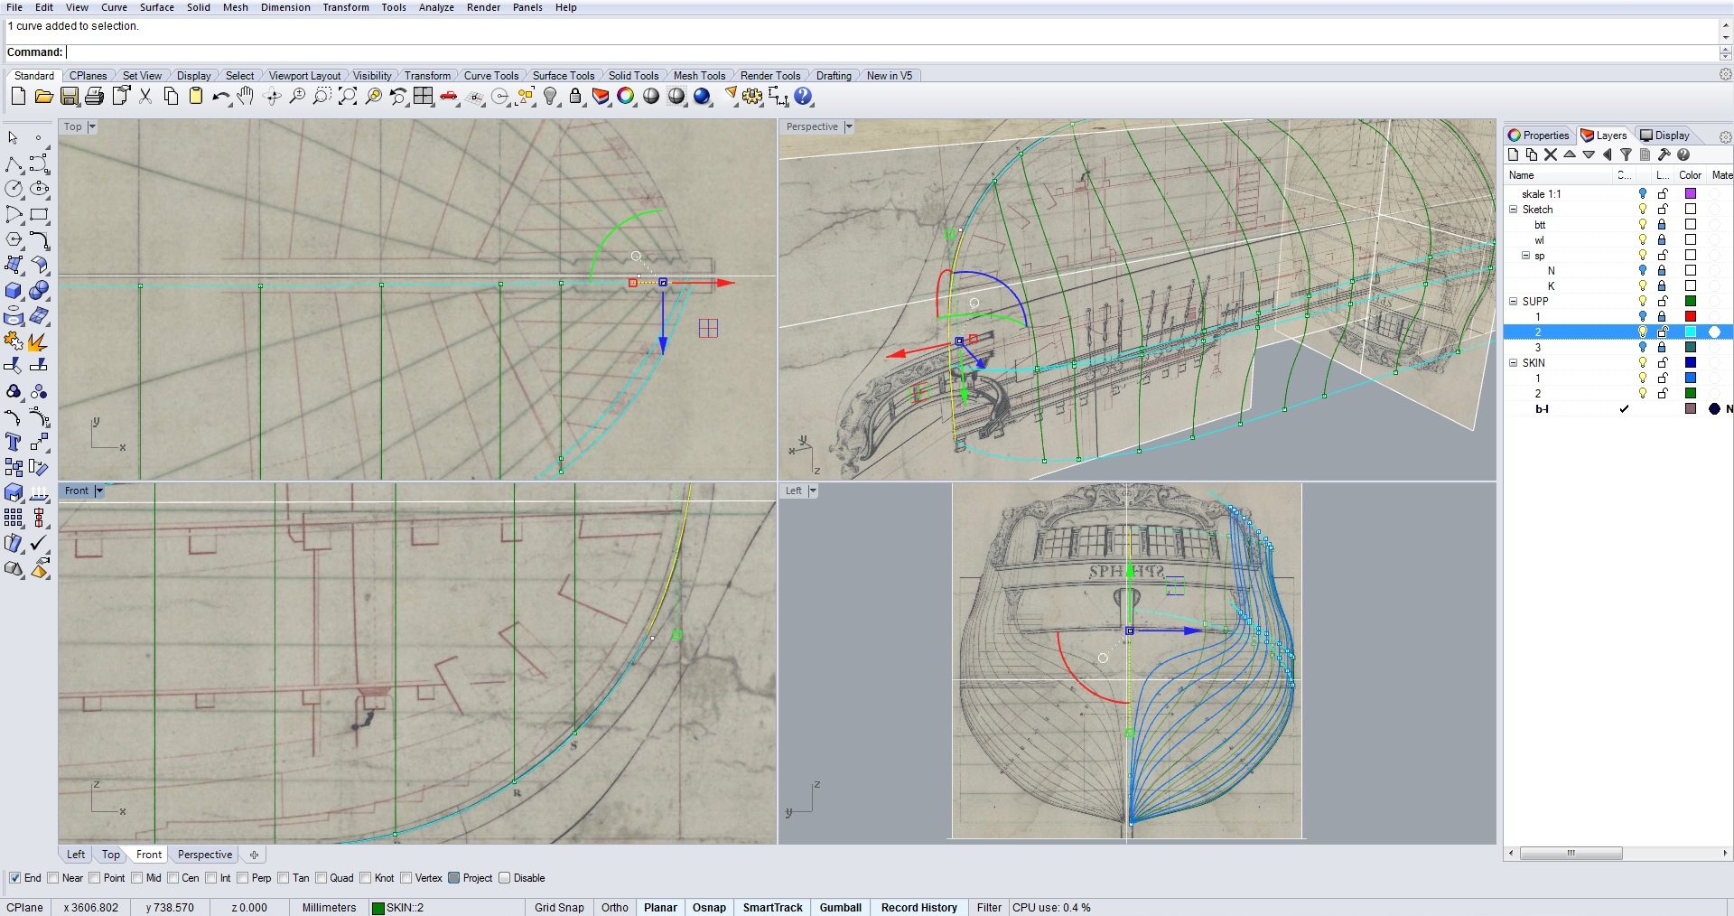Enable the Near object snap checkbox
The image size is (1734, 916).
point(53,878)
